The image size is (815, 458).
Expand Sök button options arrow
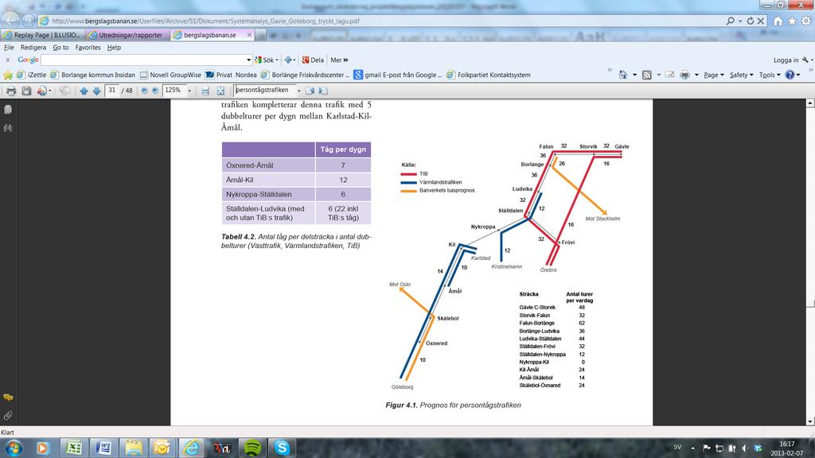click(x=276, y=60)
